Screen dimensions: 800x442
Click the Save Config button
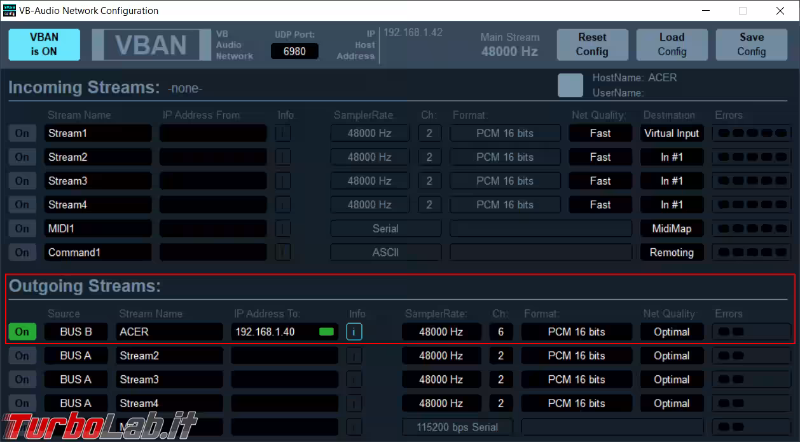click(751, 44)
